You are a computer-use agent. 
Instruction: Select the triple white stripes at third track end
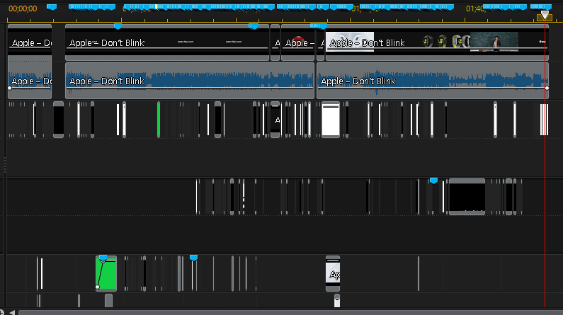point(544,120)
